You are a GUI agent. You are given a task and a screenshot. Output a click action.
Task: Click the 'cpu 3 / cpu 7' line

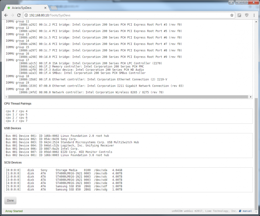pyautogui.click(x=17, y=121)
